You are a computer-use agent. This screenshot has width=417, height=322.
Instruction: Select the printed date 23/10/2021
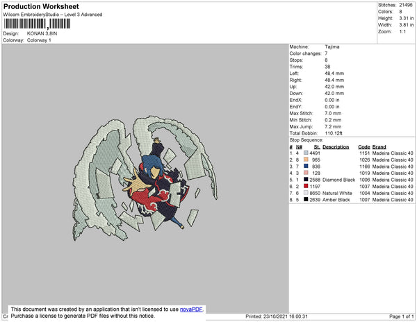[275, 316]
